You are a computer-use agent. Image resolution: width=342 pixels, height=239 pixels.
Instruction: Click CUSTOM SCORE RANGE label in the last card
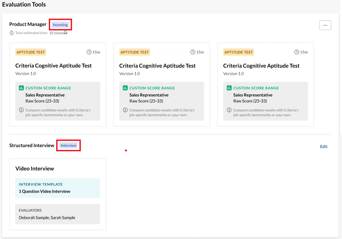[x=256, y=88]
